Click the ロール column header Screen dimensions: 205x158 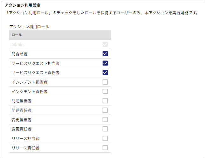click(x=17, y=35)
